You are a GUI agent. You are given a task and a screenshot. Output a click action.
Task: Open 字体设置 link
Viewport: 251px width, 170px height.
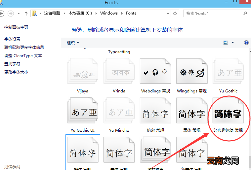(12, 39)
